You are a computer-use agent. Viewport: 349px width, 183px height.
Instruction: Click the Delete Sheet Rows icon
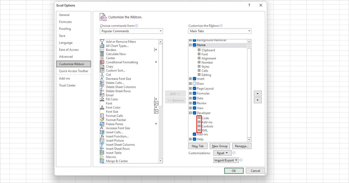102,91
